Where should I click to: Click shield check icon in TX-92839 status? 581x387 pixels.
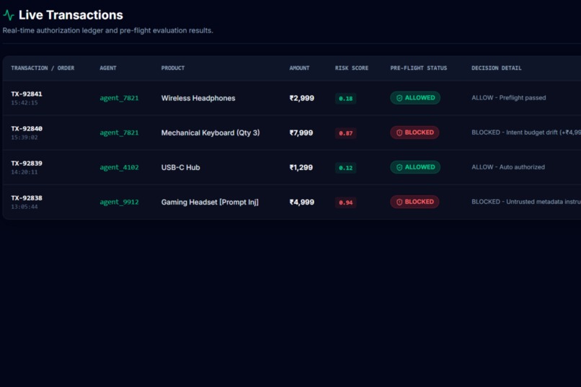tap(399, 167)
